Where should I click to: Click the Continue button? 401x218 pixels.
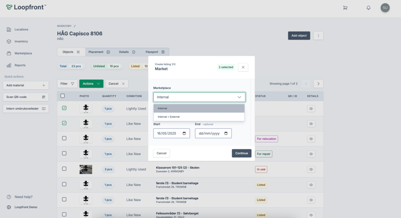[x=242, y=153]
